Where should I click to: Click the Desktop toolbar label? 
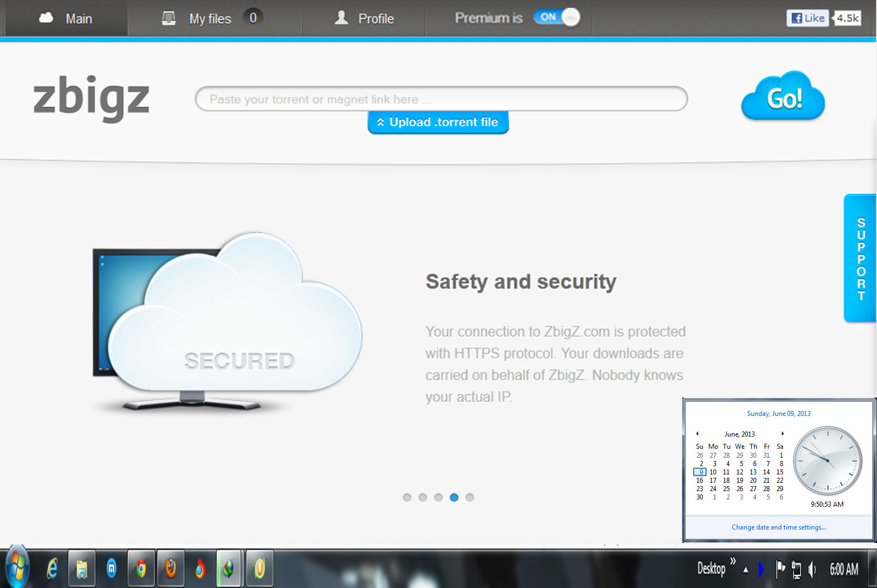coord(711,569)
